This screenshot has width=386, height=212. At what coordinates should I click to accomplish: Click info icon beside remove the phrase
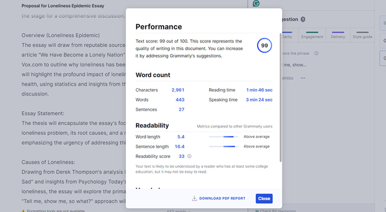coord(316,53)
